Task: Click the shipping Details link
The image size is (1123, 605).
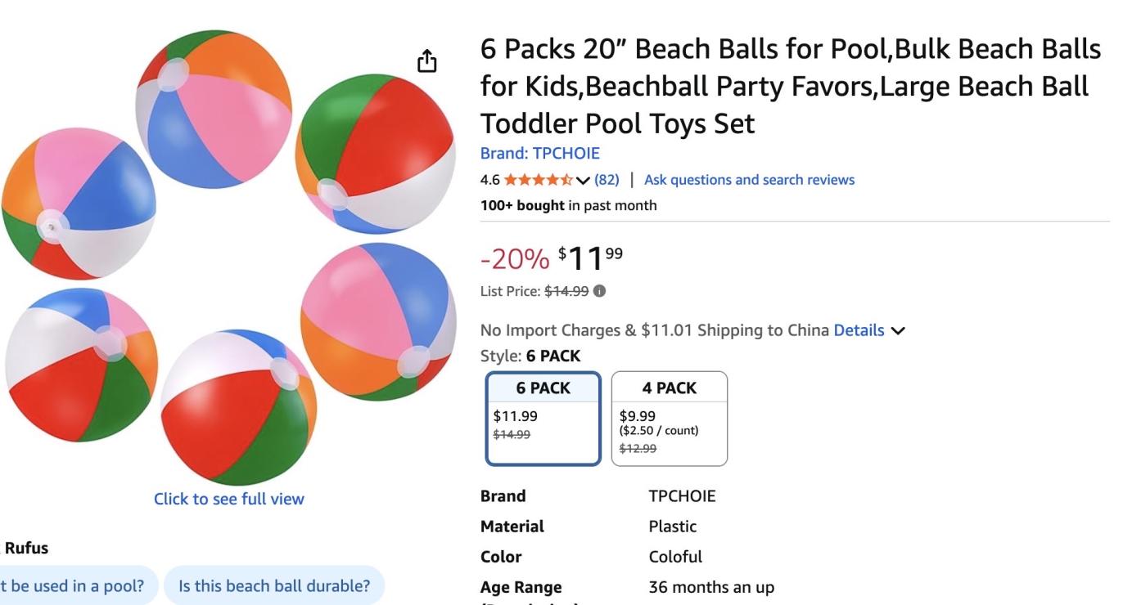Action: [x=859, y=331]
